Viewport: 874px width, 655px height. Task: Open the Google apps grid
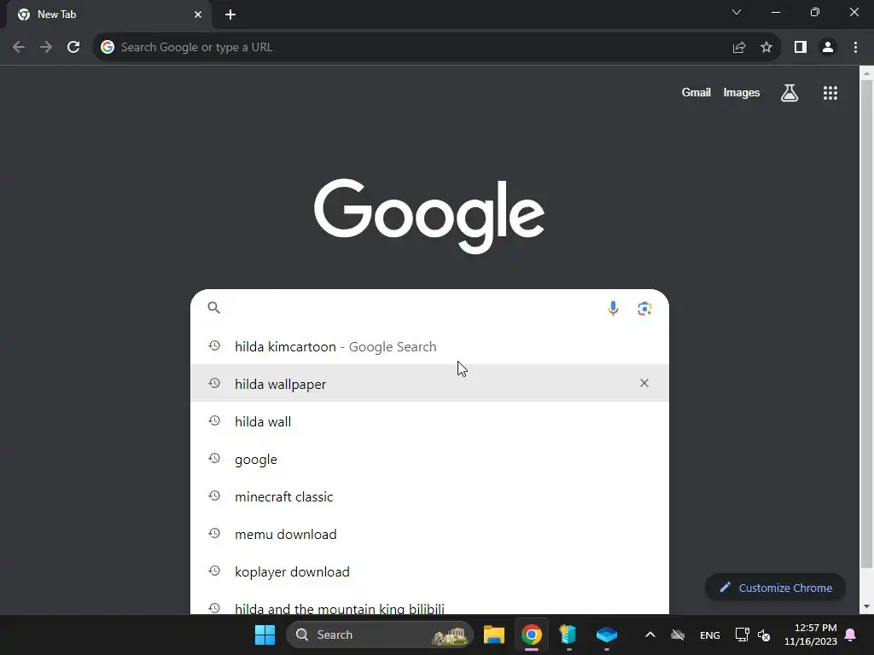[x=830, y=93]
